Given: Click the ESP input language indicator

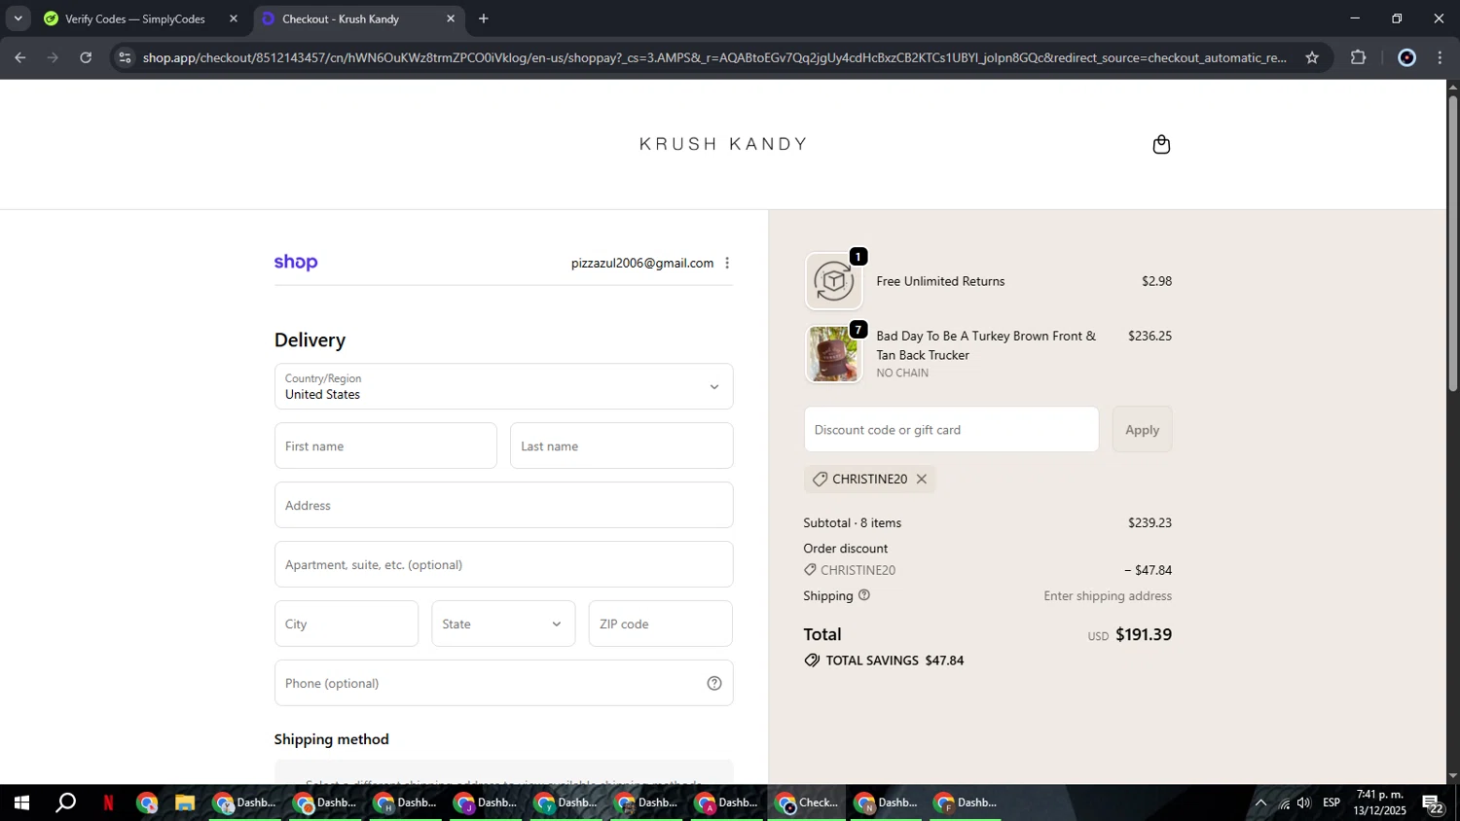Looking at the screenshot, I should [x=1332, y=803].
